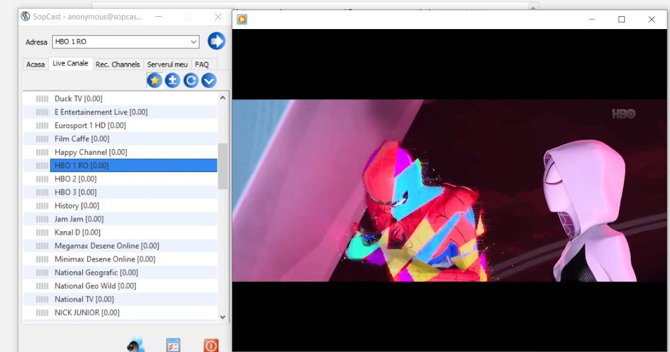This screenshot has width=670, height=352.
Task: Select National TV channel
Action: pyautogui.click(x=84, y=299)
